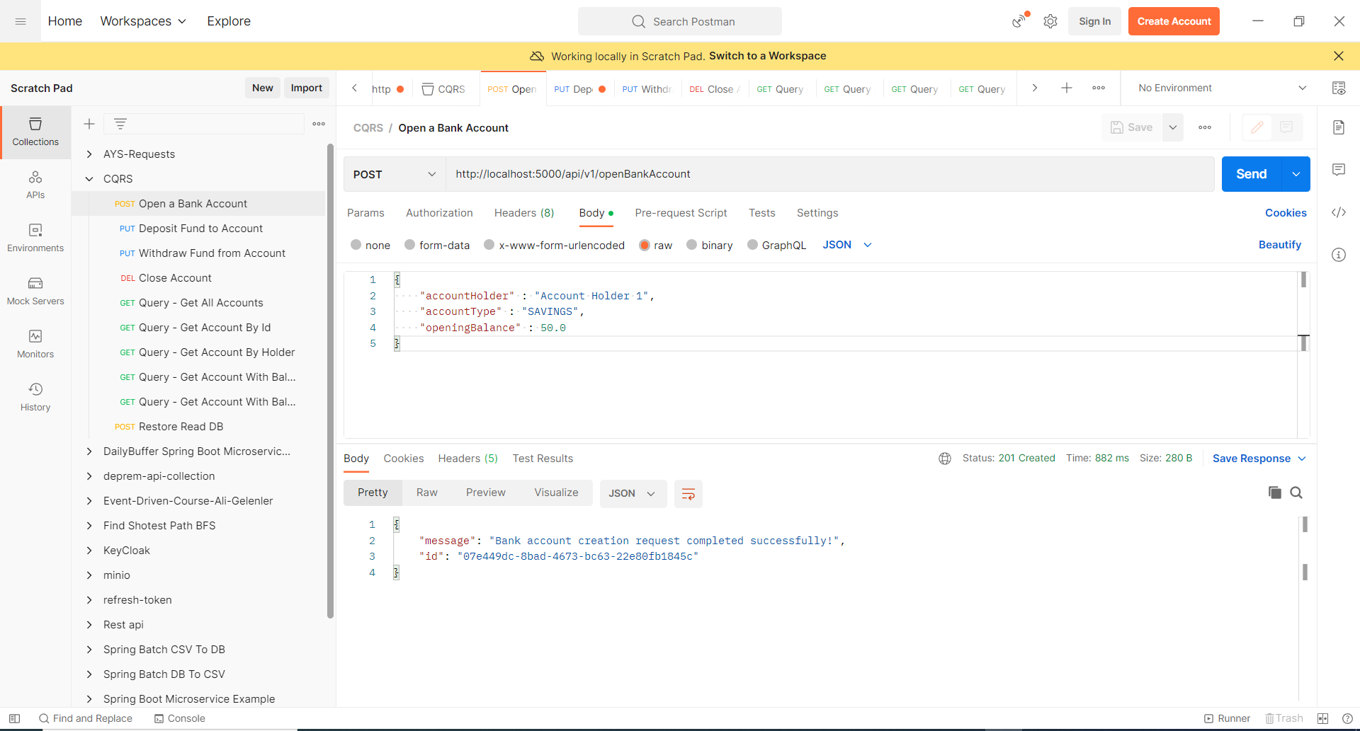Open collections view more options ellipsis

pos(319,124)
